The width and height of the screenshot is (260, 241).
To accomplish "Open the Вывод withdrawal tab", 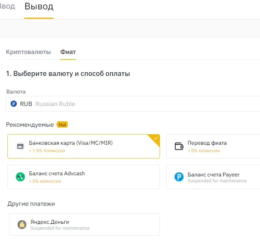I will point(39,7).
